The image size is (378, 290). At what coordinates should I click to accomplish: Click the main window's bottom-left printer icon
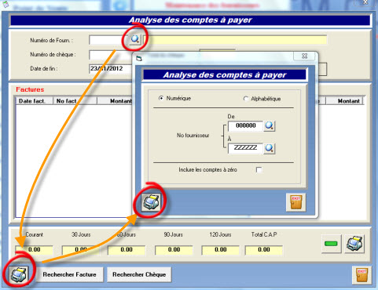pos(19,274)
